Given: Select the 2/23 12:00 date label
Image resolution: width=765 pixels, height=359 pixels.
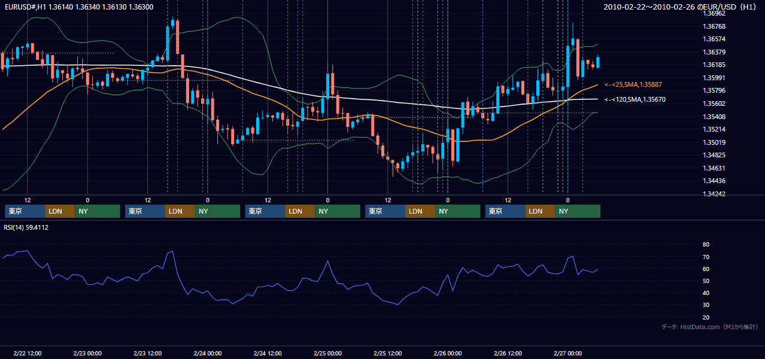Looking at the screenshot, I should (x=147, y=354).
